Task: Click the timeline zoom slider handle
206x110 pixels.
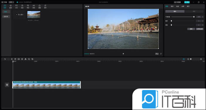Action: click(191, 59)
